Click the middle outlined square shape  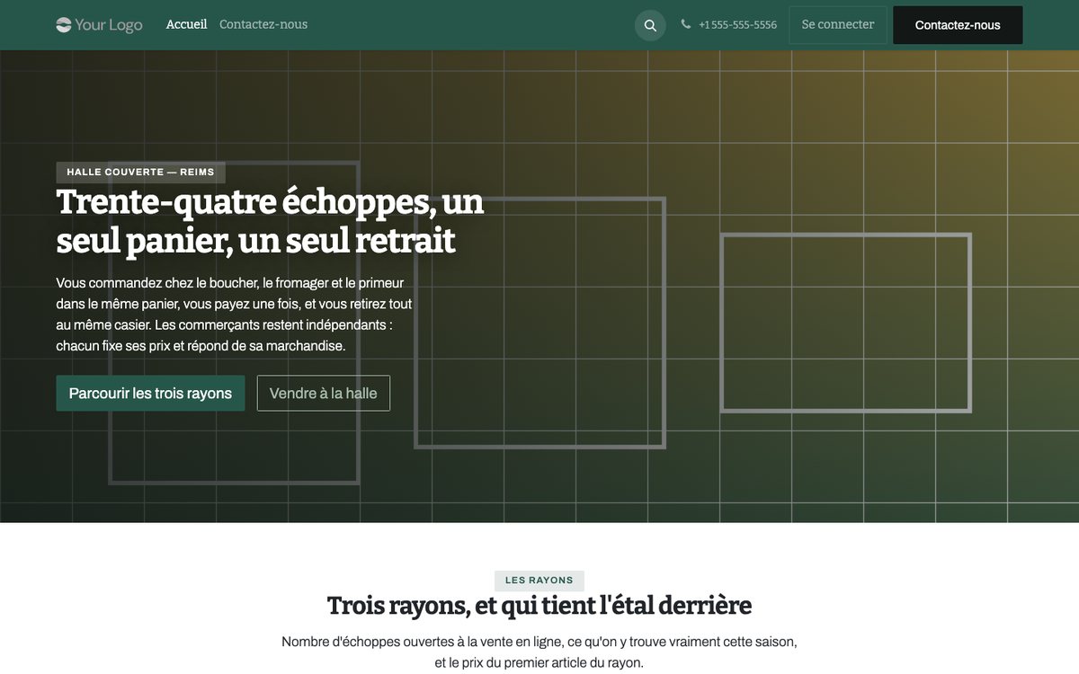pyautogui.click(x=539, y=323)
